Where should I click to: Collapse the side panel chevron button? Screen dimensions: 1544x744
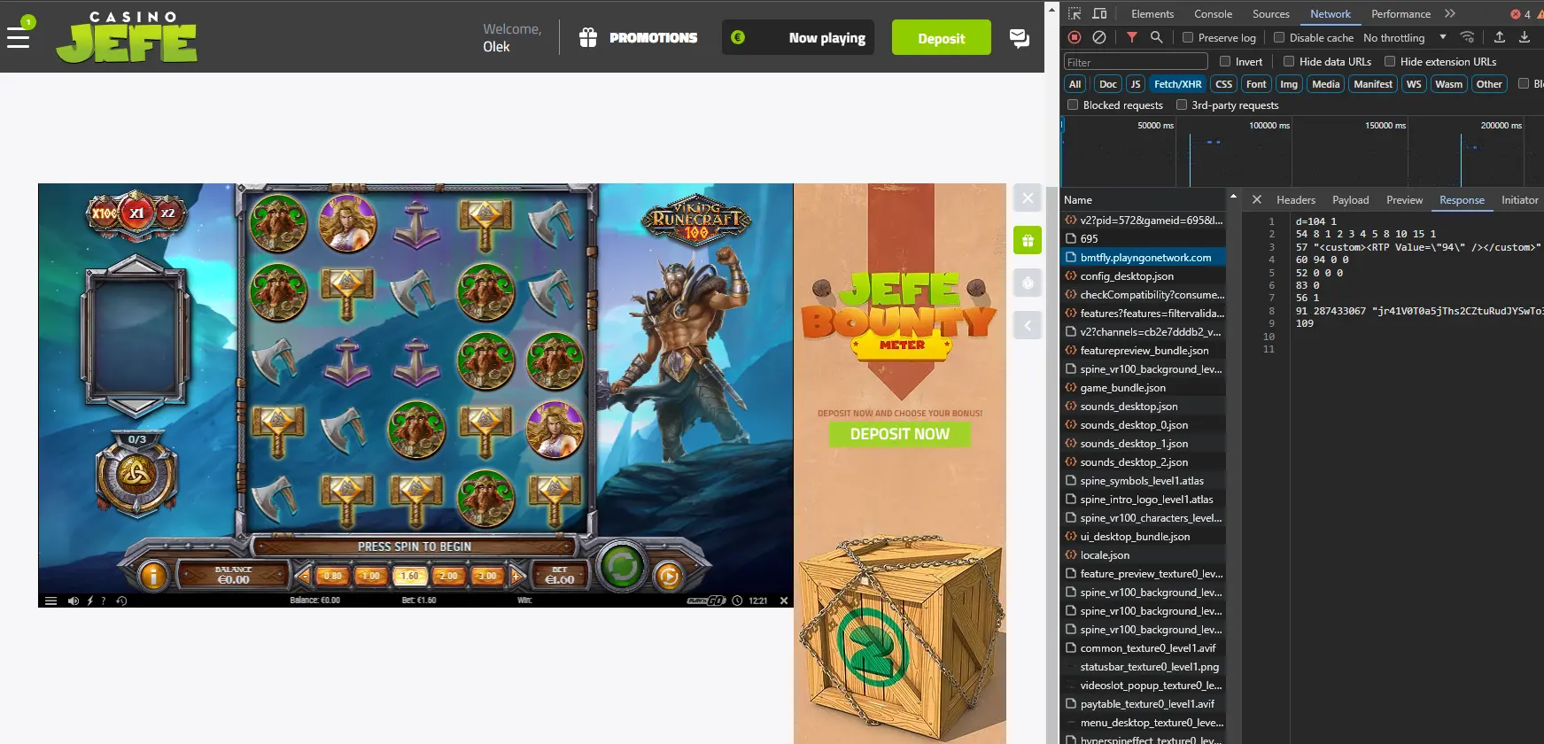tap(1028, 325)
